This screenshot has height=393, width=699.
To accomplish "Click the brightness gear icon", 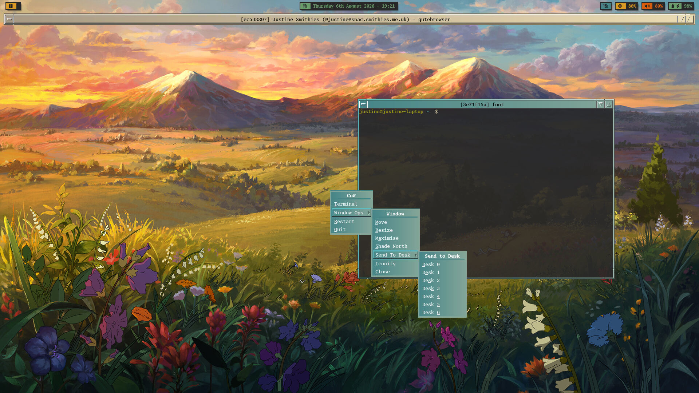I will click(620, 6).
